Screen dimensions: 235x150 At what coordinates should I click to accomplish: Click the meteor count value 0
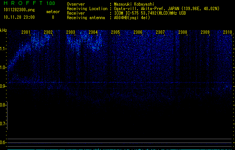(53, 17)
